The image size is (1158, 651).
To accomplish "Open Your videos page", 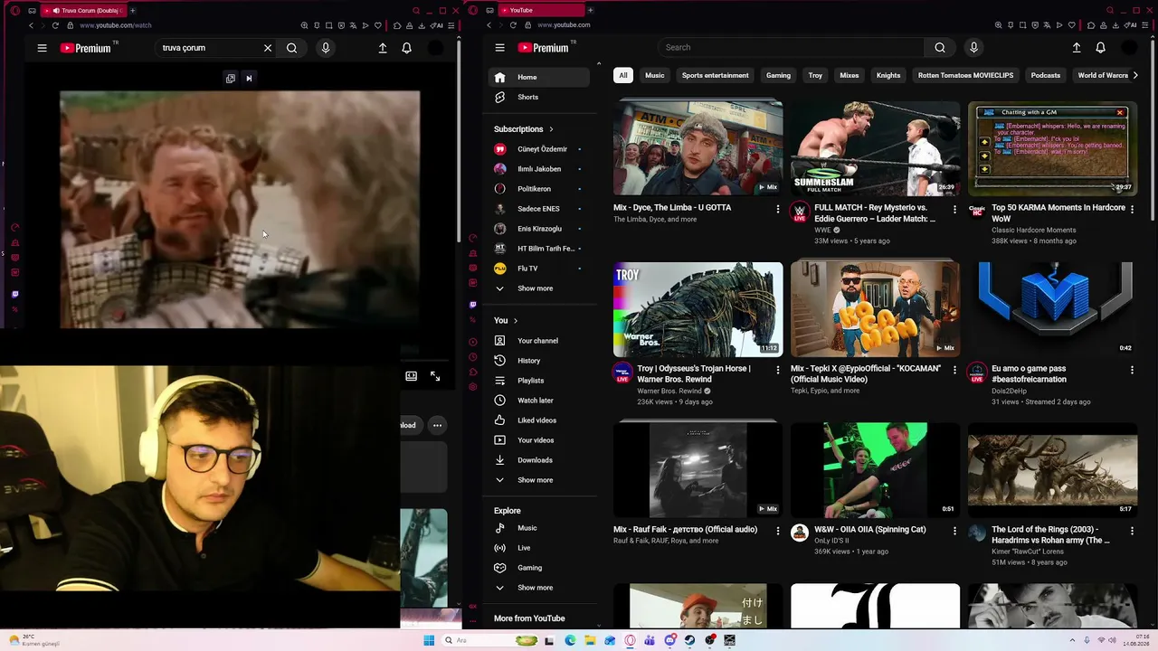I will [x=539, y=440].
